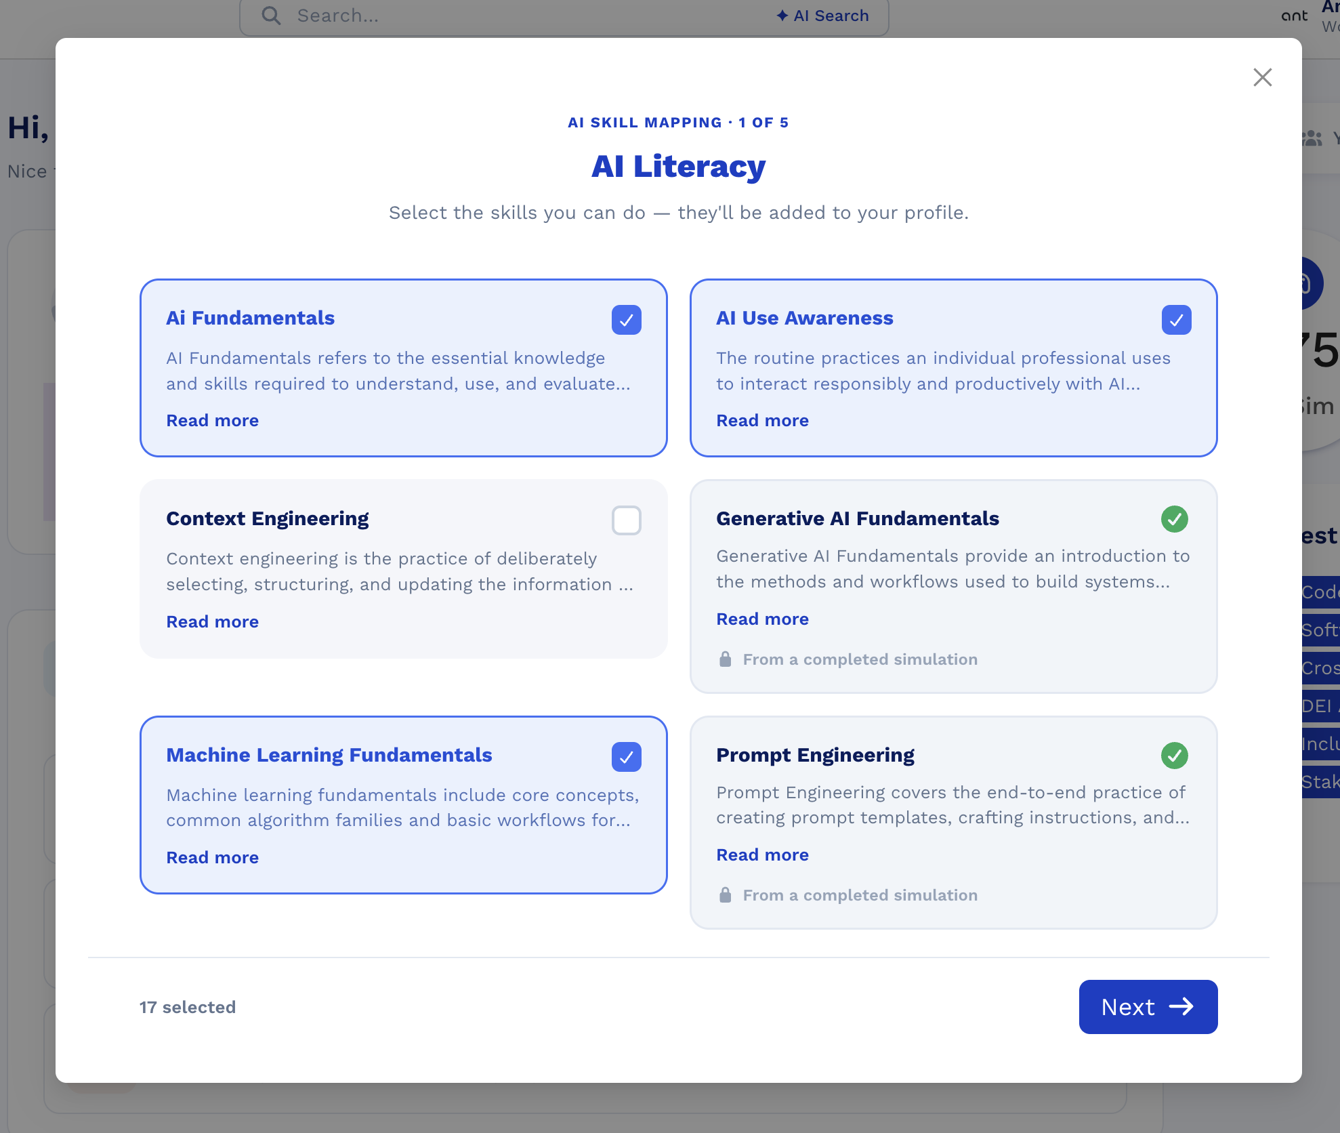Click the AI Use Awareness title
1340x1133 pixels.
pyautogui.click(x=805, y=318)
